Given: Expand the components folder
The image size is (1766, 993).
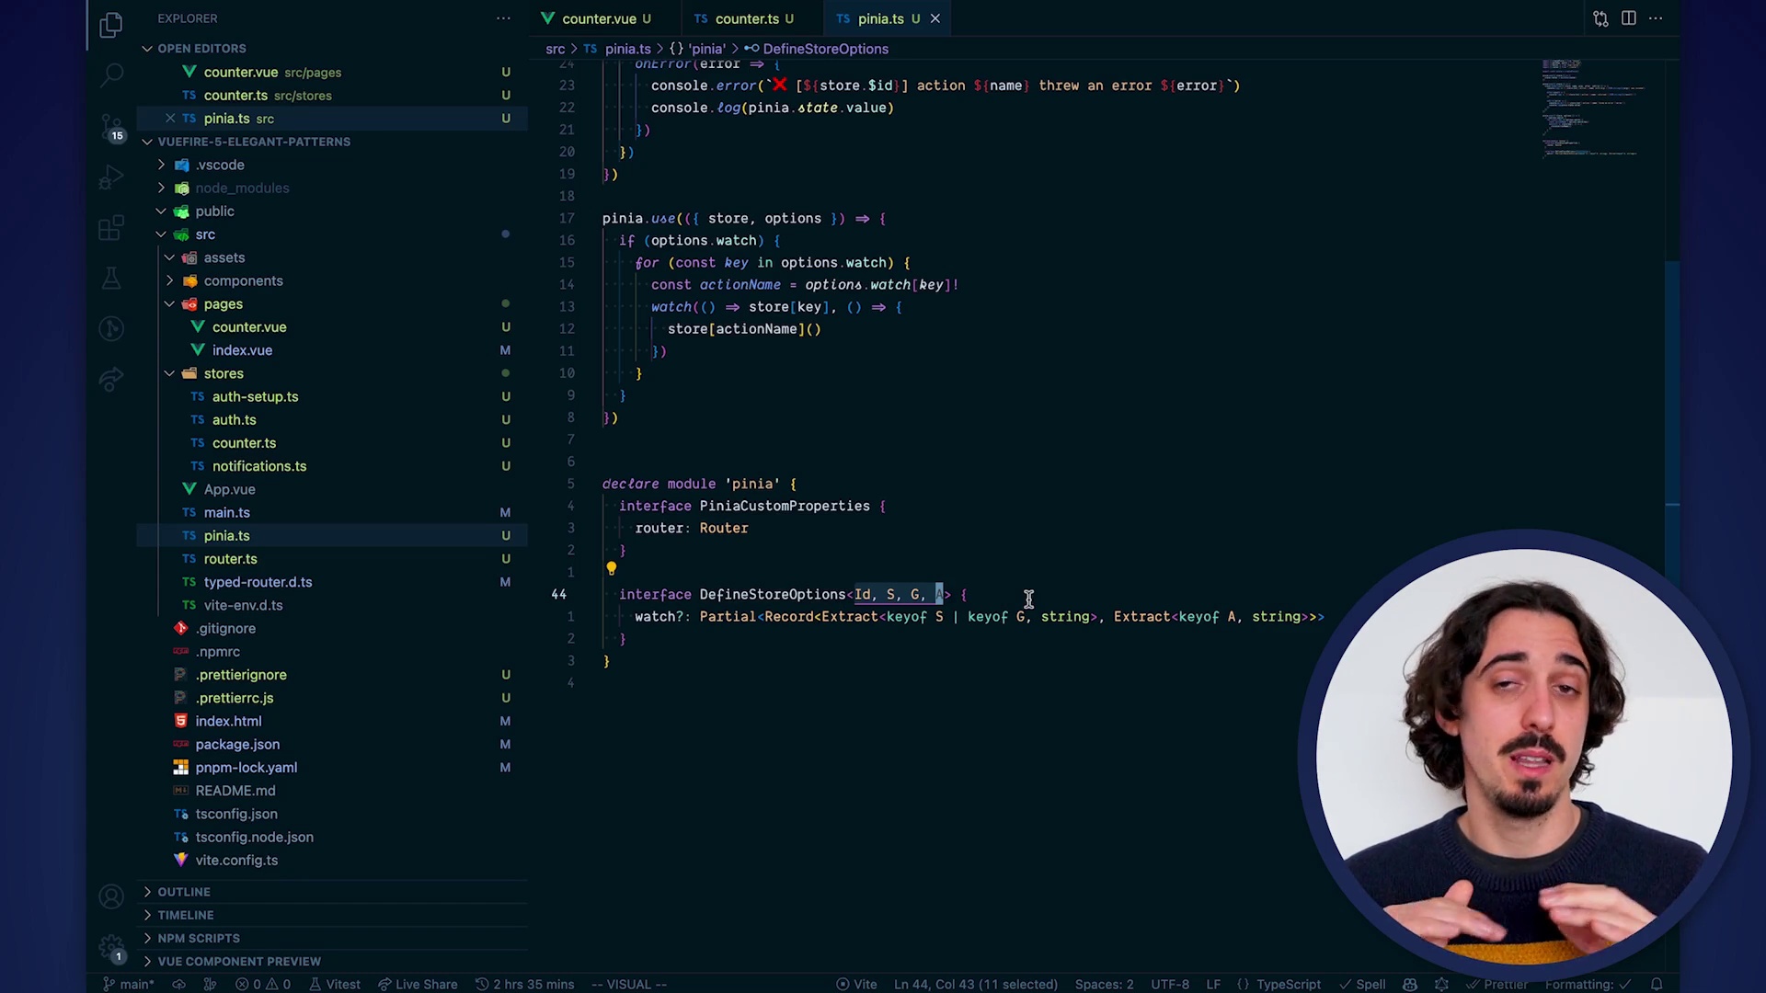Looking at the screenshot, I should (x=243, y=280).
